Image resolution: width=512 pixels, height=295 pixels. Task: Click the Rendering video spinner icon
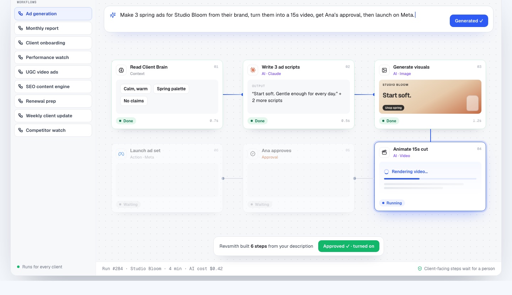coord(386,172)
